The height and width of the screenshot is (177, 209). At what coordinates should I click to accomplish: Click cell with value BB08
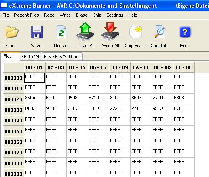[183, 99]
